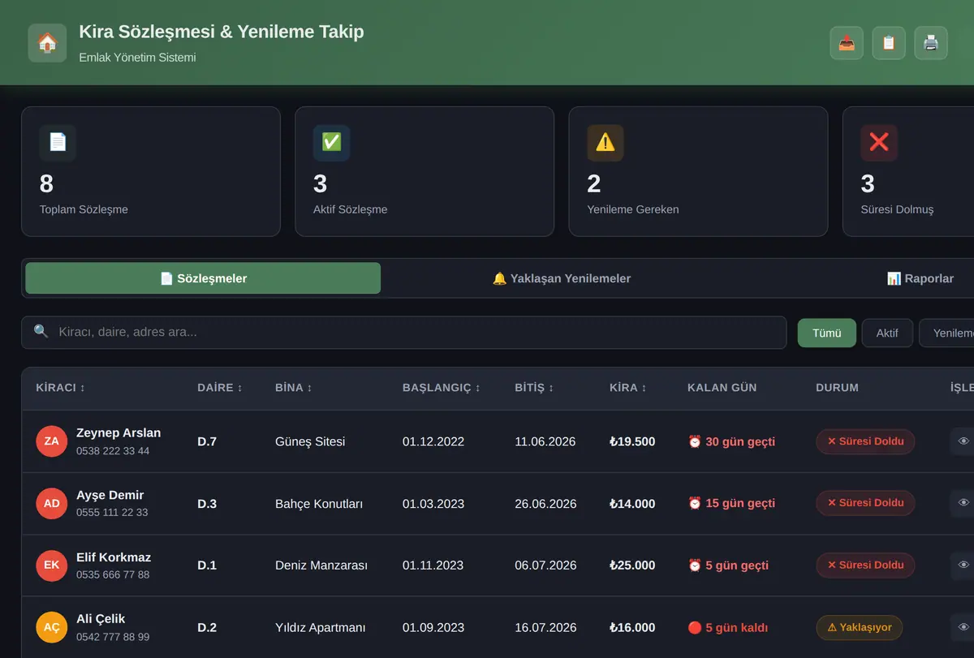Screen dimensions: 974x658
Task: View Ali Çelik's contract via eye icon
Action: [963, 627]
